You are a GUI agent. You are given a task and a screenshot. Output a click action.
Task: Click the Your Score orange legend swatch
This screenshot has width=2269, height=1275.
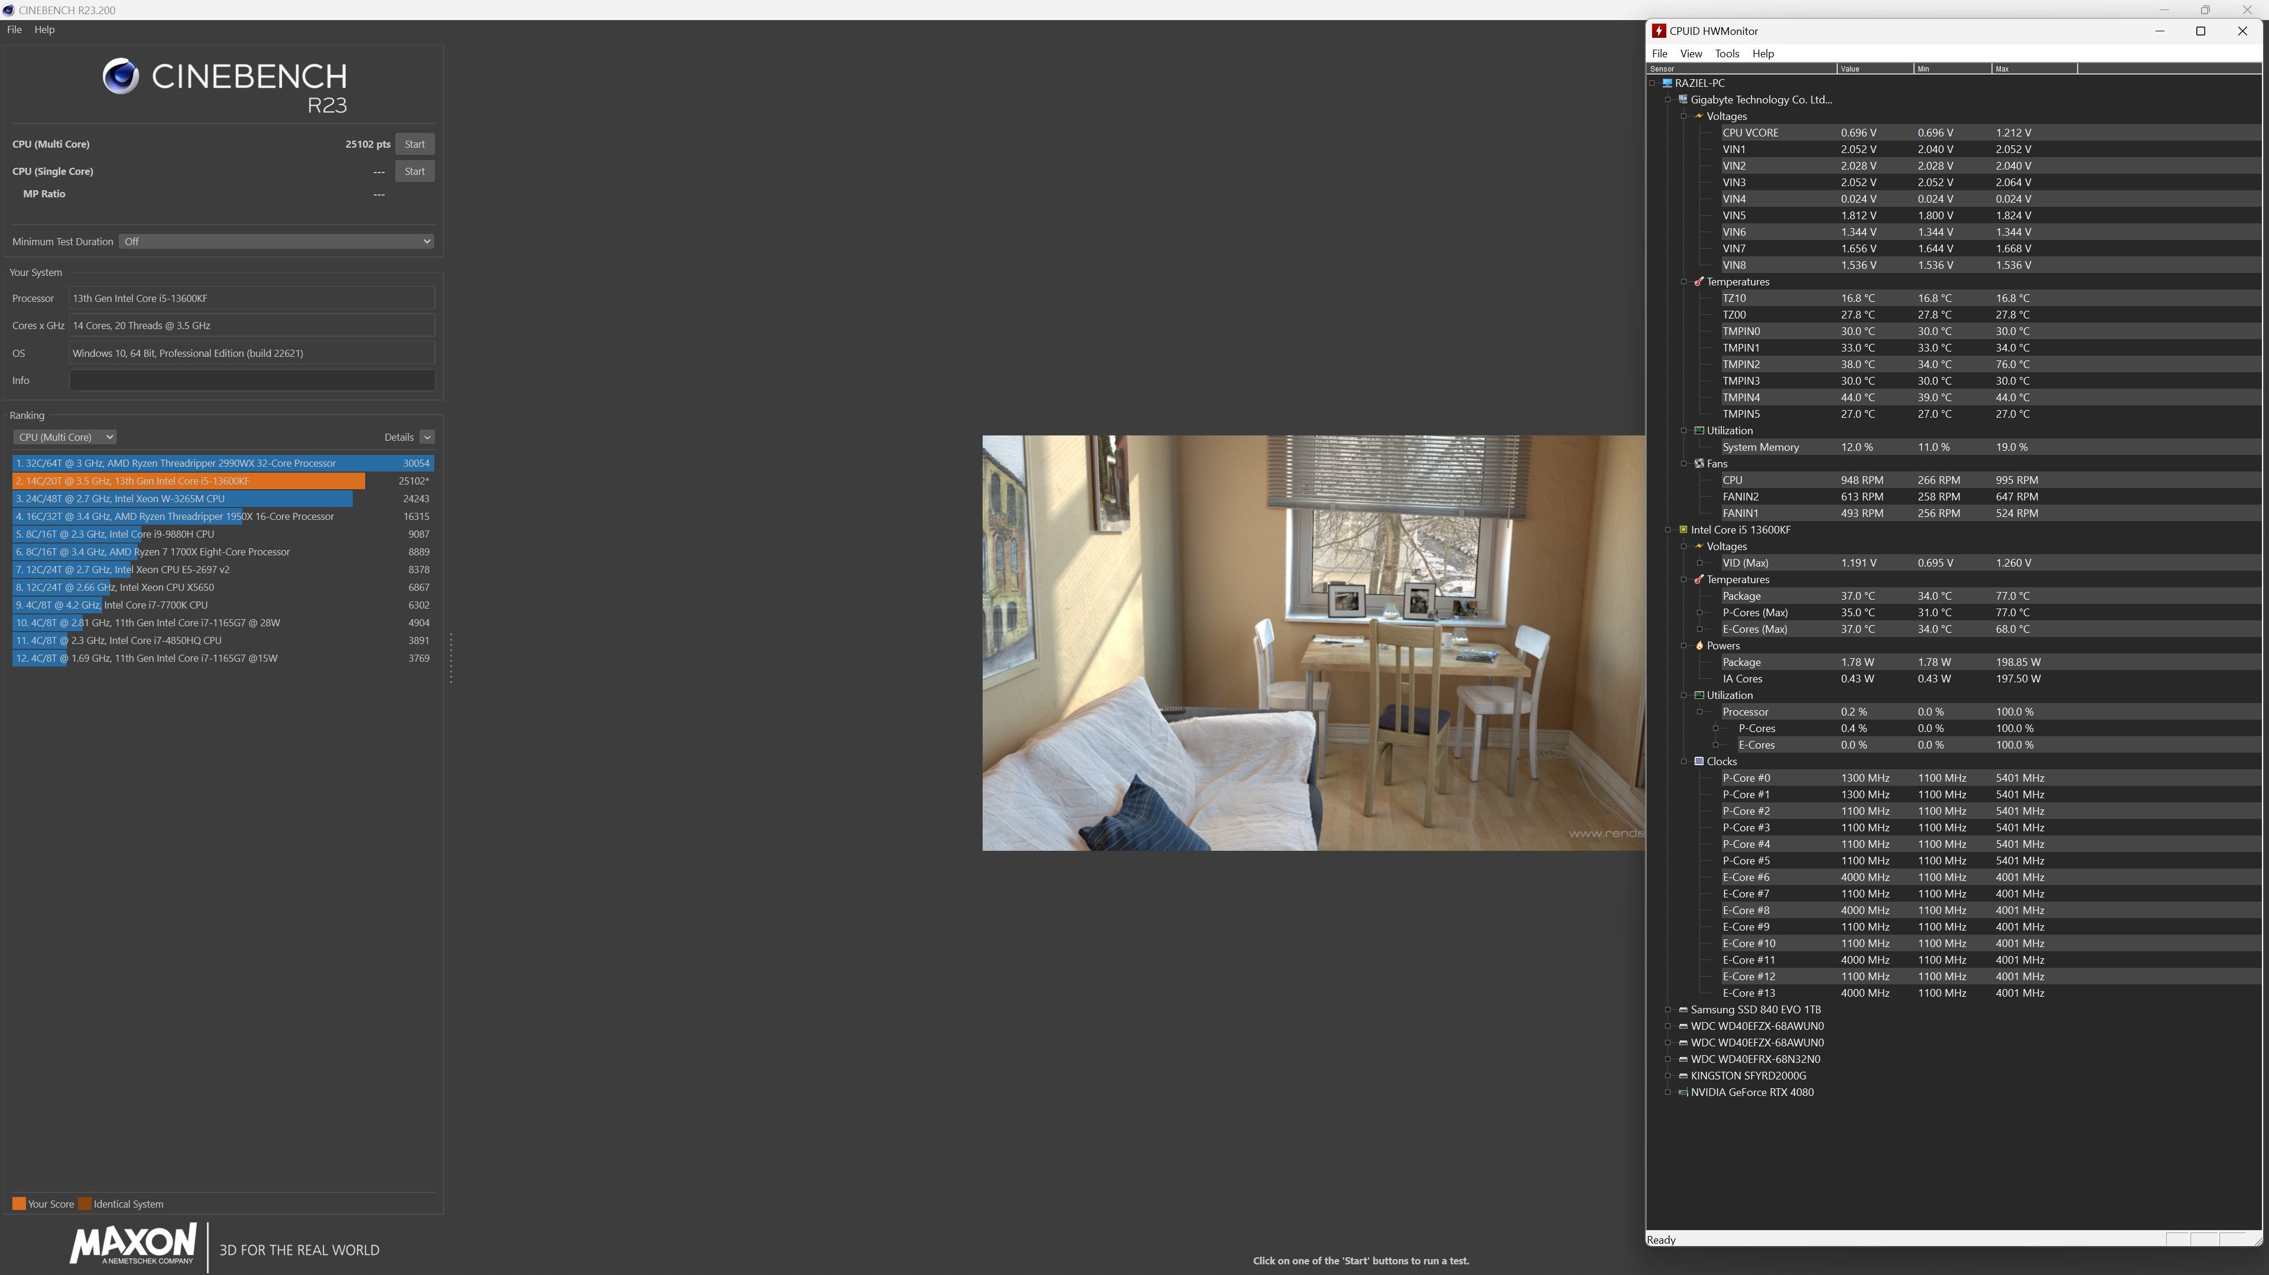[18, 1204]
